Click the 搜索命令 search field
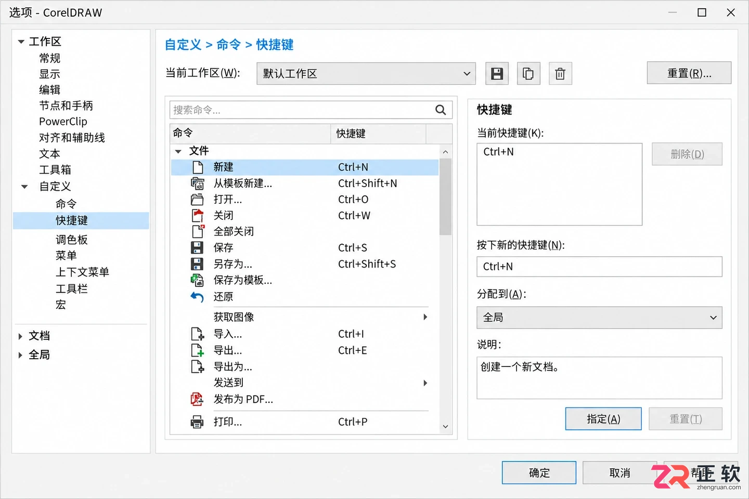The height and width of the screenshot is (499, 749). pyautogui.click(x=311, y=110)
